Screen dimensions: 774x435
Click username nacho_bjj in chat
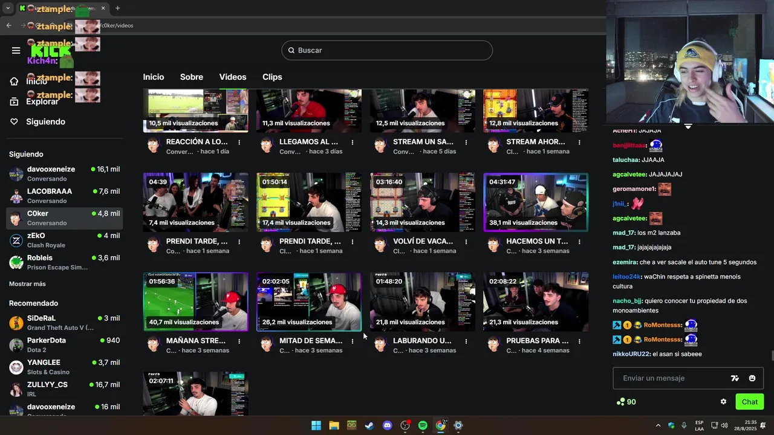627,301
